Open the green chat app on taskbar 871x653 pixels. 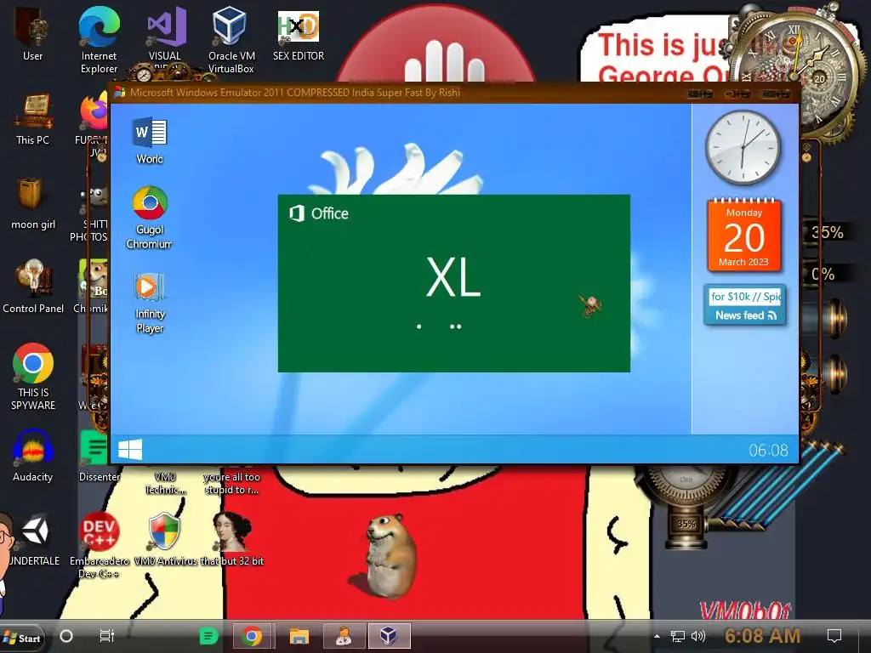(208, 636)
